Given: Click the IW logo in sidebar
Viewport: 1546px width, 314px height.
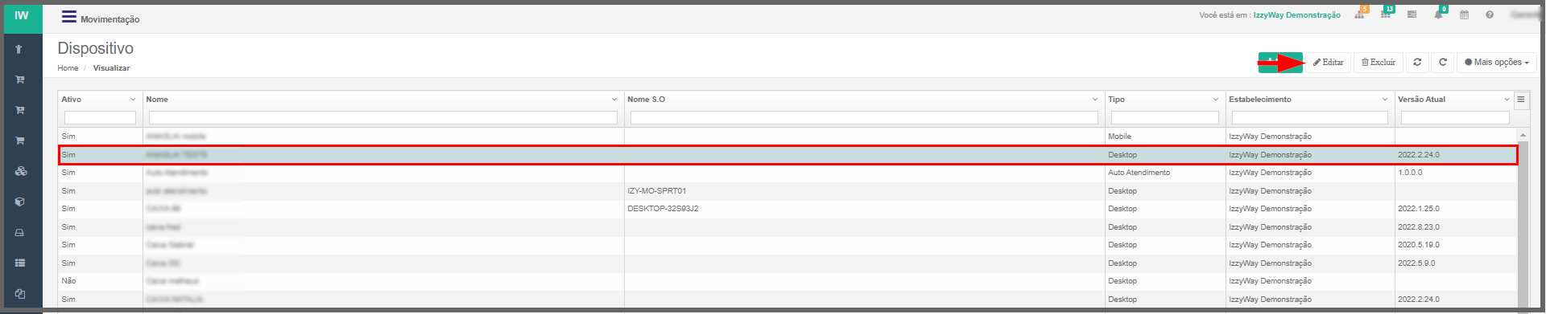Looking at the screenshot, I should pyautogui.click(x=22, y=16).
